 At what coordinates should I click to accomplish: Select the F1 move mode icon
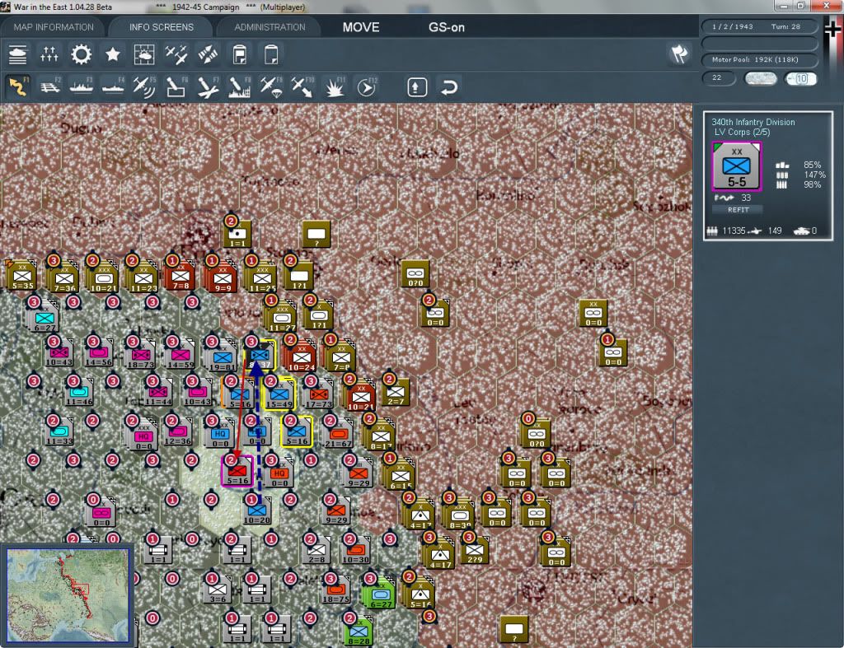(18, 86)
